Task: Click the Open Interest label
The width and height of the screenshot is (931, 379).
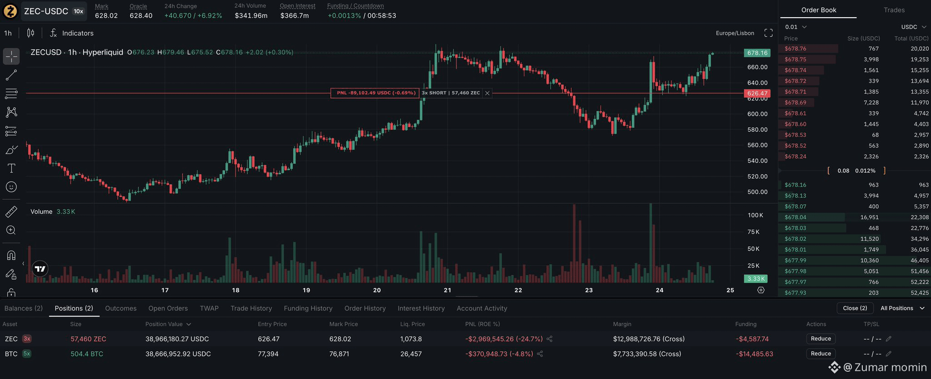Action: pyautogui.click(x=297, y=6)
